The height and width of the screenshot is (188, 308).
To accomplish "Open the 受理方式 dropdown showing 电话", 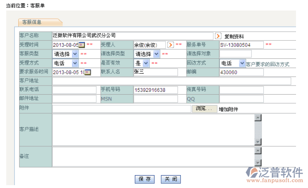I will 65,63.
